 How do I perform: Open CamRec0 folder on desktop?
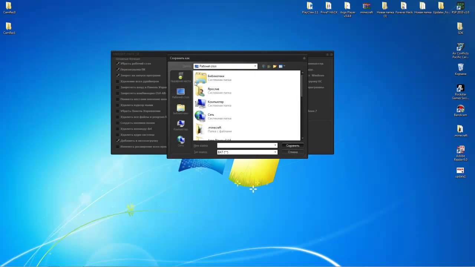coord(9,8)
